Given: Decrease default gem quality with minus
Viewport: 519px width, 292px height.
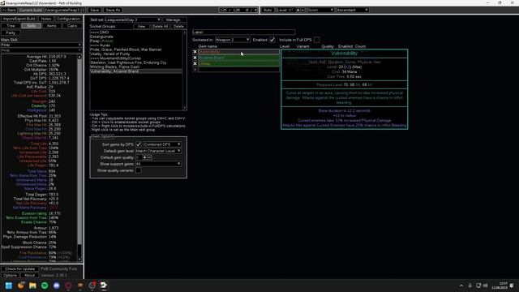Looking at the screenshot, I should [149, 157].
